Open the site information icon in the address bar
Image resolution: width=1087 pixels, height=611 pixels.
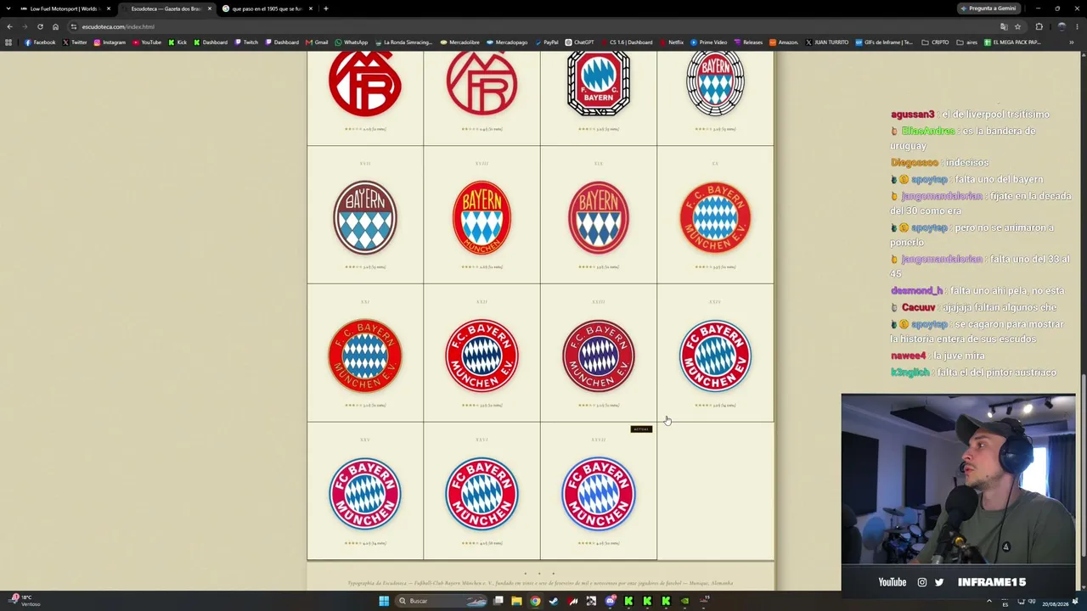click(x=74, y=26)
